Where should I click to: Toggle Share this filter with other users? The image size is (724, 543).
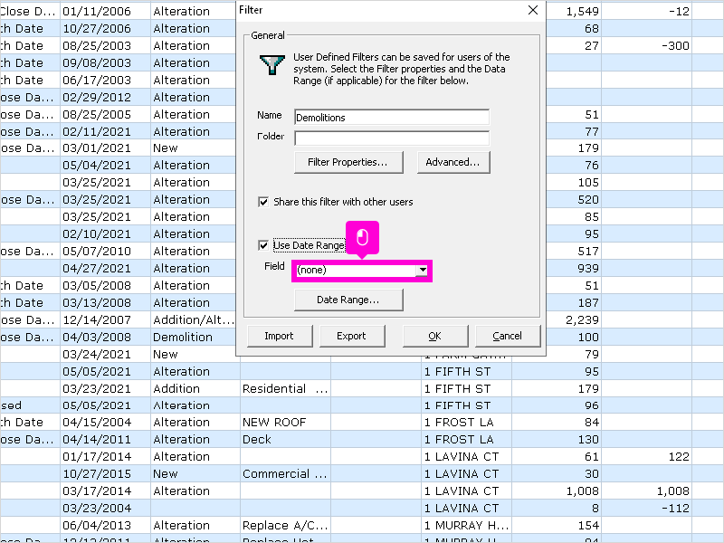tap(263, 202)
